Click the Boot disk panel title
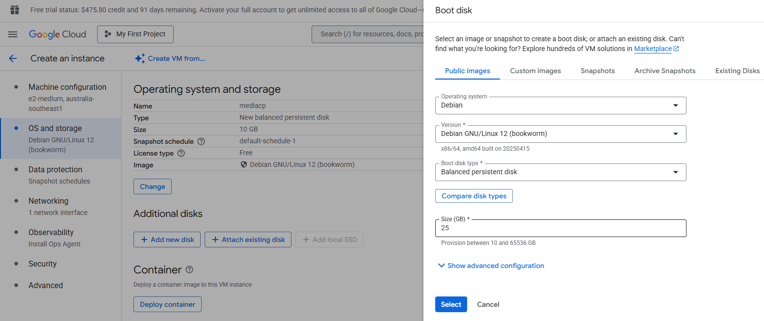This screenshot has width=764, height=321. point(453,10)
